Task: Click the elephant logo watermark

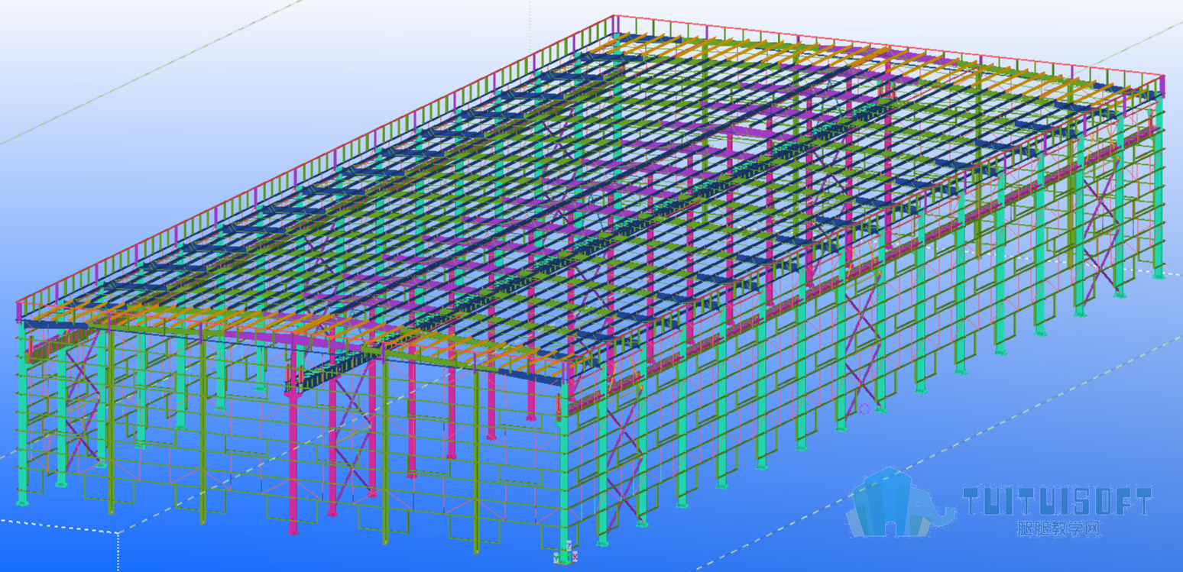Action: point(899,502)
